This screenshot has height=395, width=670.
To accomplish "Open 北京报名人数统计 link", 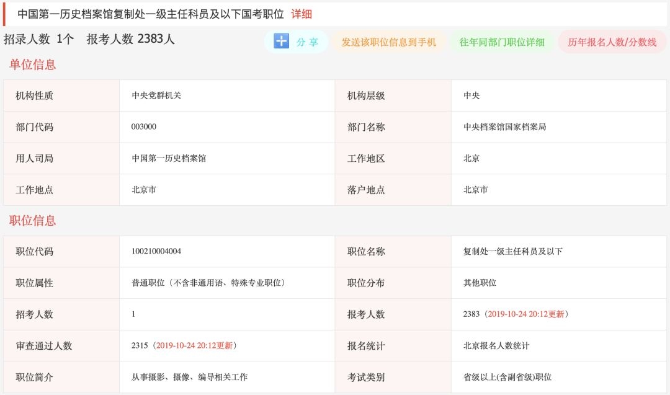I will coord(496,345).
